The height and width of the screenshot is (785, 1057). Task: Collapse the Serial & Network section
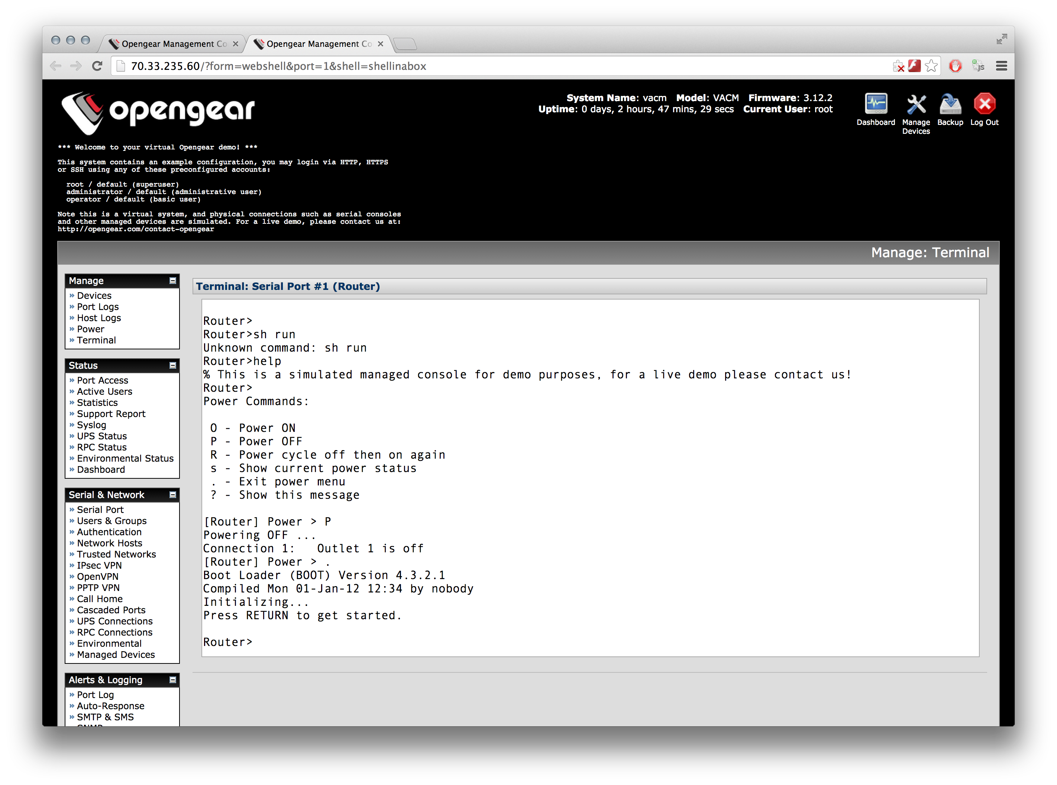(x=173, y=495)
